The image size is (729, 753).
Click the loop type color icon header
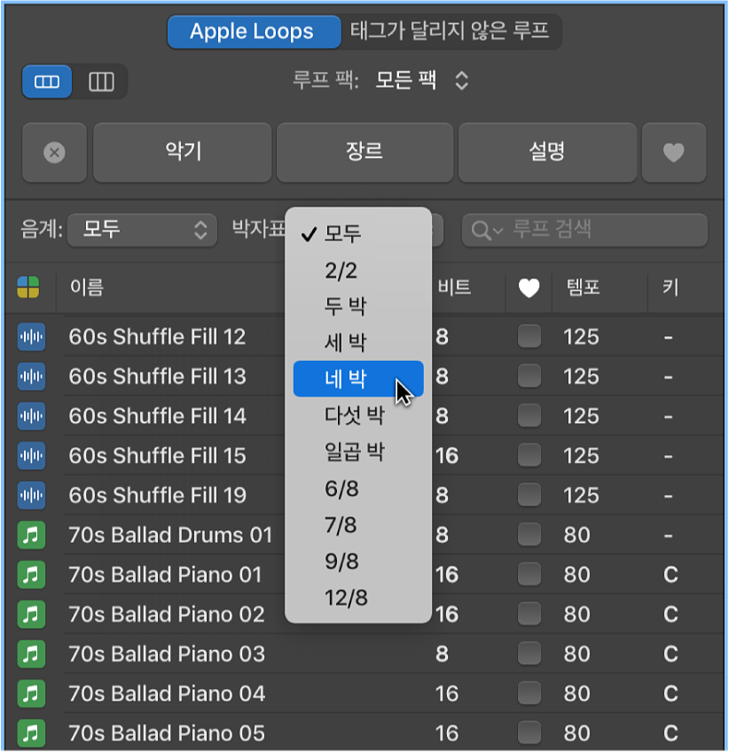click(28, 287)
